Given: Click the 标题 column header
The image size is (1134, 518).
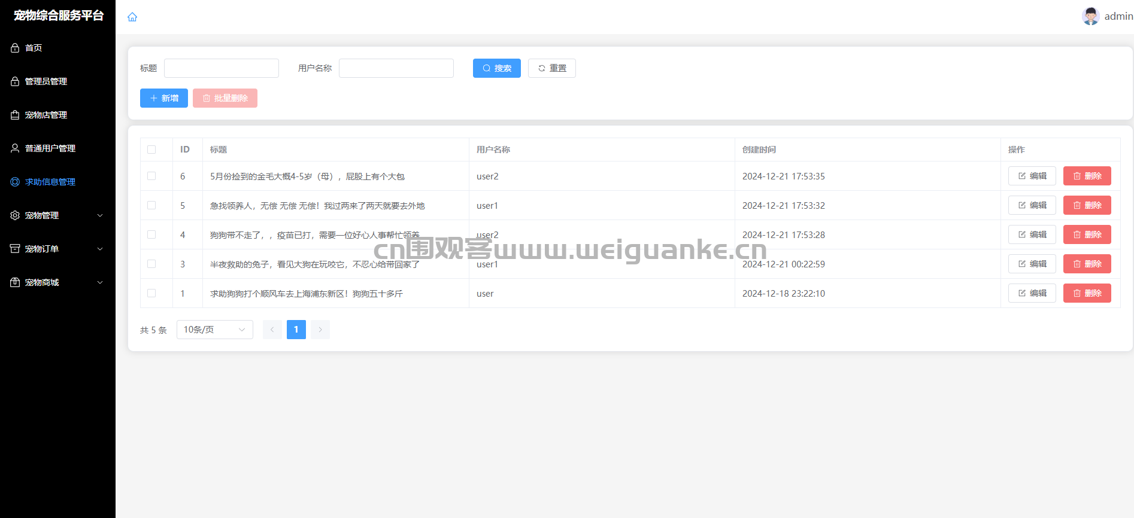Looking at the screenshot, I should (x=219, y=150).
